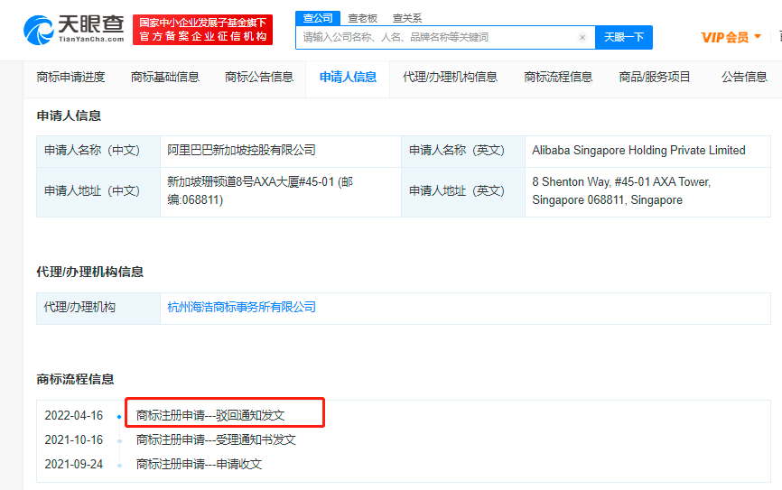Click timeline dot for 2021-10-16

[119, 440]
